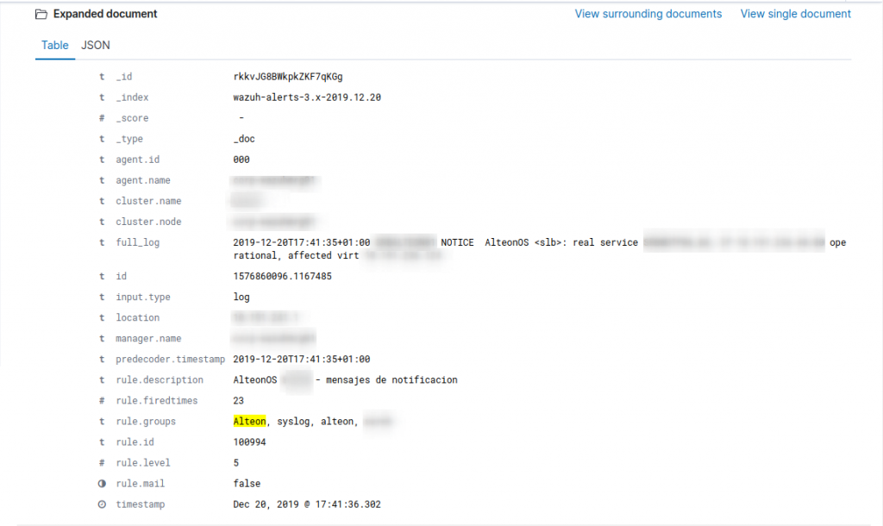Click the predecoder.timestamp field name
This screenshot has height=526, width=883.
[170, 360]
